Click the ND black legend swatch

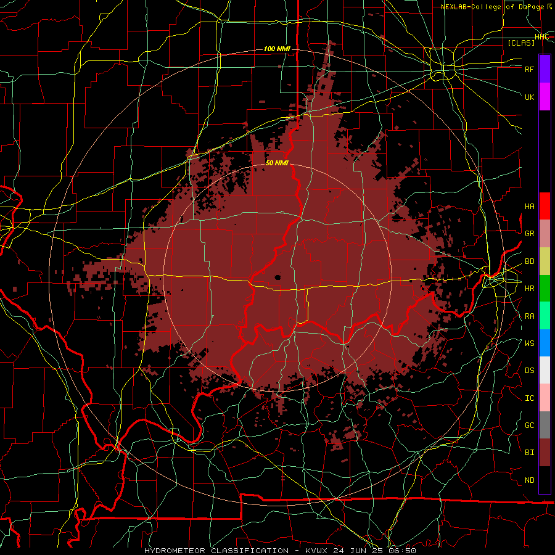point(545,480)
